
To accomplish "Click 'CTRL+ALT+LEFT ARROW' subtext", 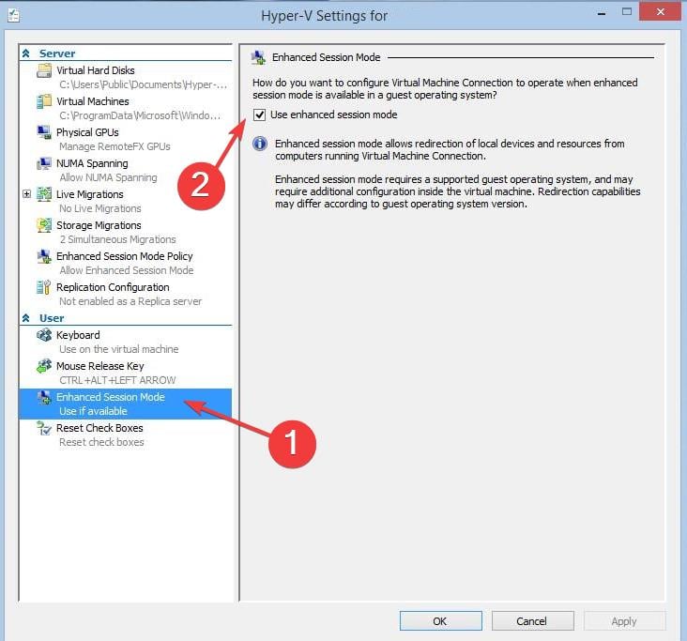I will click(117, 380).
